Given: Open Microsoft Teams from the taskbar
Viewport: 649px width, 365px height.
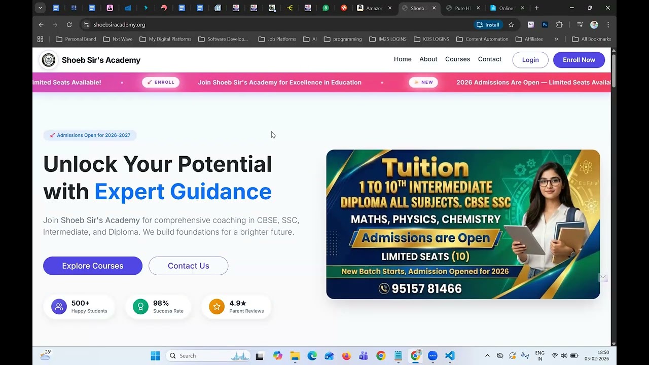Looking at the screenshot, I should [x=364, y=356].
